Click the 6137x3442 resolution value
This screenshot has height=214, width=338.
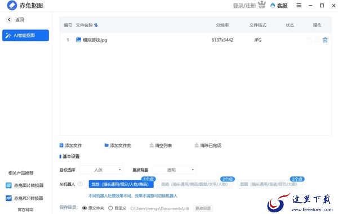[223, 40]
